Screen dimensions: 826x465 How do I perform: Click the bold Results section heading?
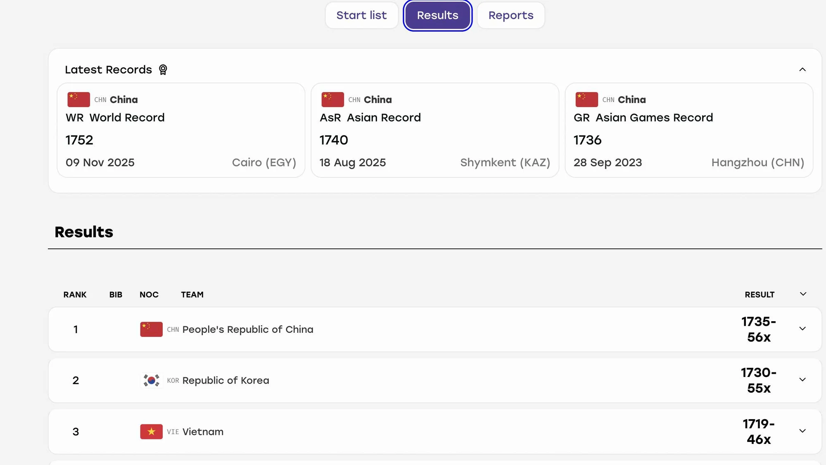84,232
